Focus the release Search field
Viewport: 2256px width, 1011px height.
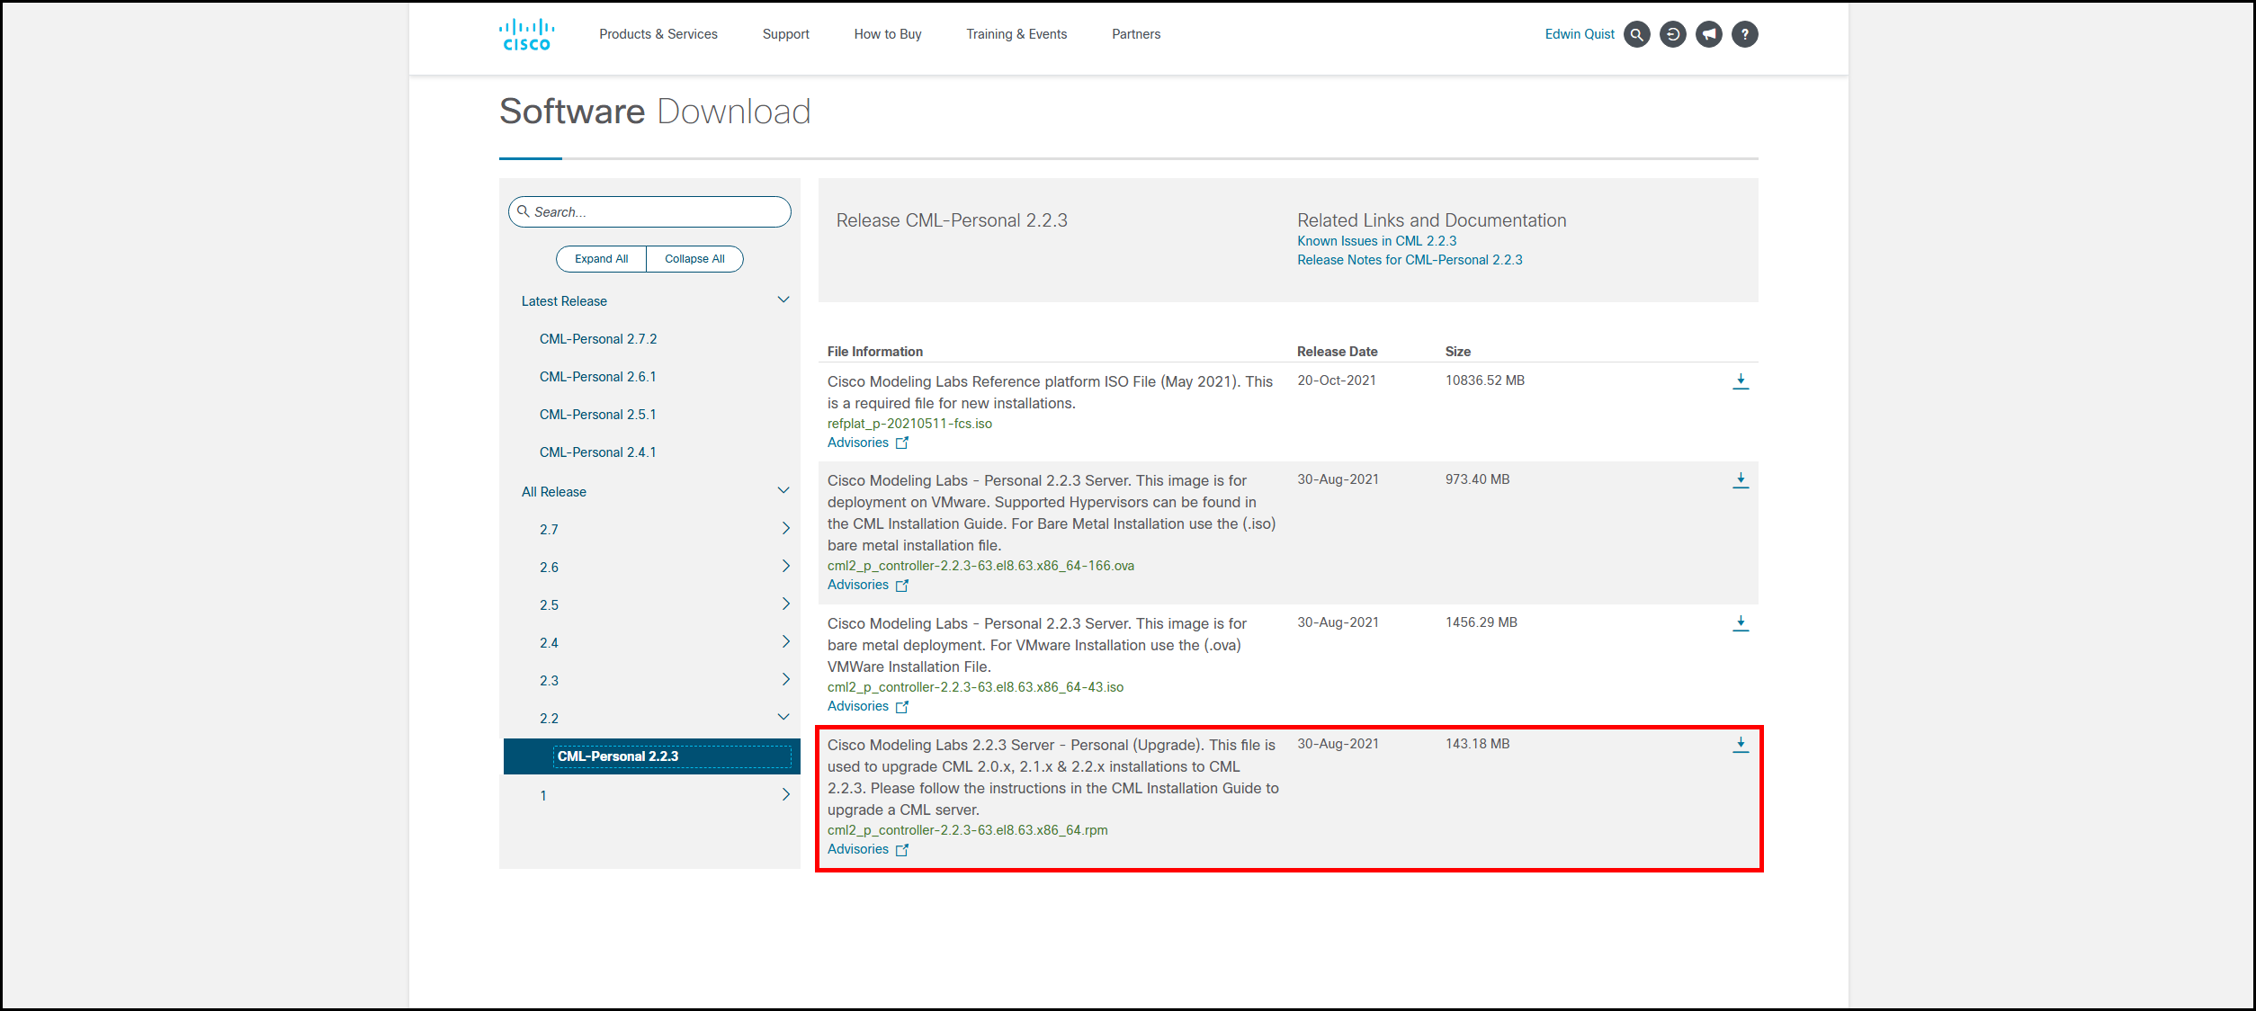click(x=649, y=212)
